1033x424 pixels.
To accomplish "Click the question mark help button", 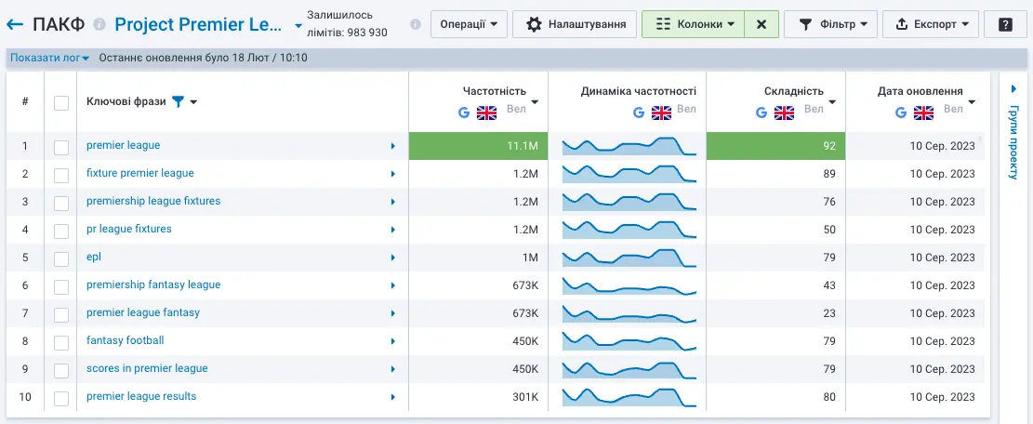I will pyautogui.click(x=1005, y=24).
